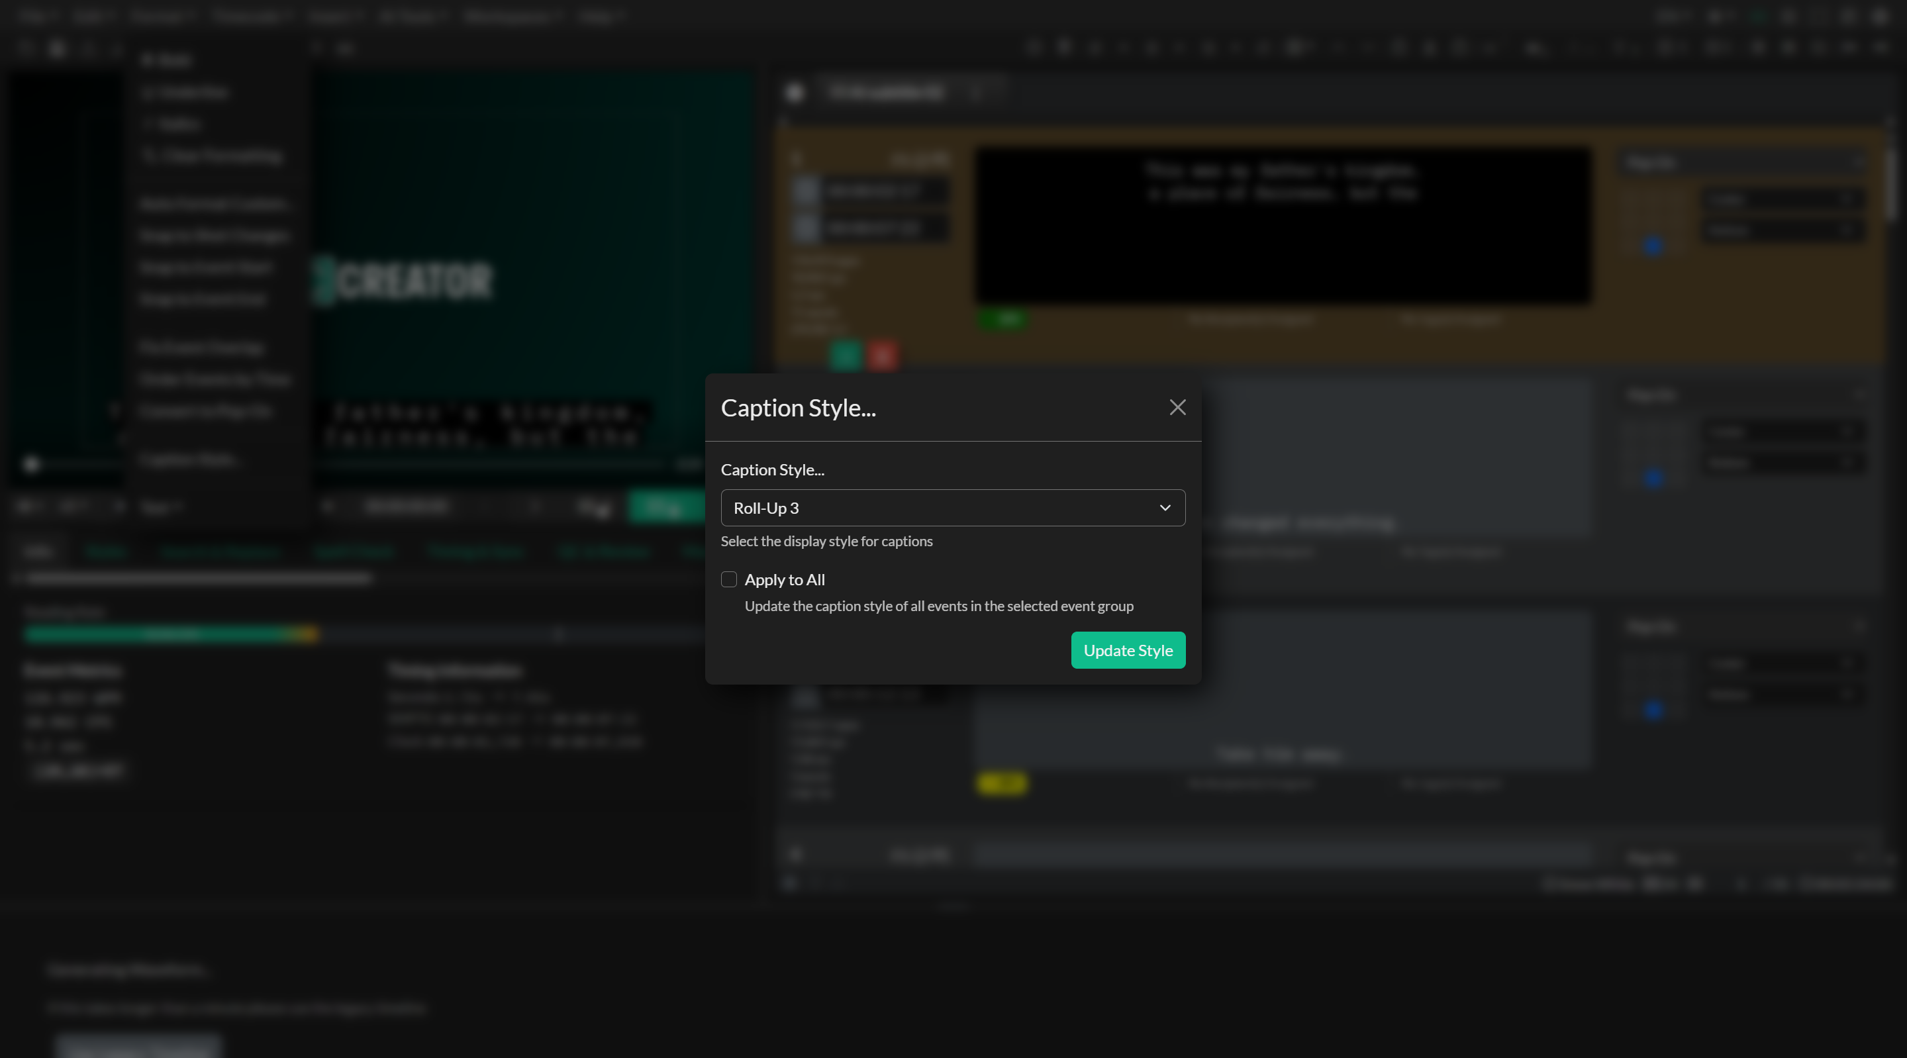Click the 'Caption Style...' field label above dropdown
Image resolution: width=1907 pixels, height=1058 pixels.
pos(772,469)
